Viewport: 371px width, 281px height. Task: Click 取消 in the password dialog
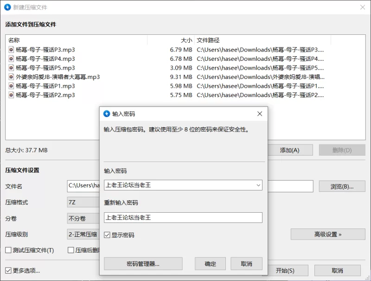tap(247, 264)
